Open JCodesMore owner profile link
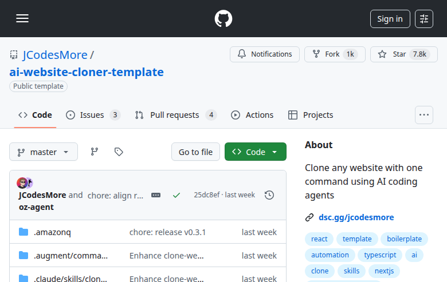 (x=55, y=55)
